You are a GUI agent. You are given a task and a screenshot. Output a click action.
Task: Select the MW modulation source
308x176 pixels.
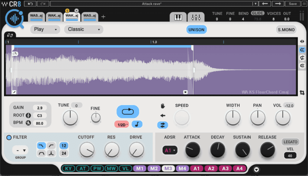pos(111,168)
